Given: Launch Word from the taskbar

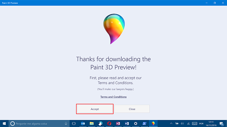Looking at the screenshot, I should click(x=127, y=123).
